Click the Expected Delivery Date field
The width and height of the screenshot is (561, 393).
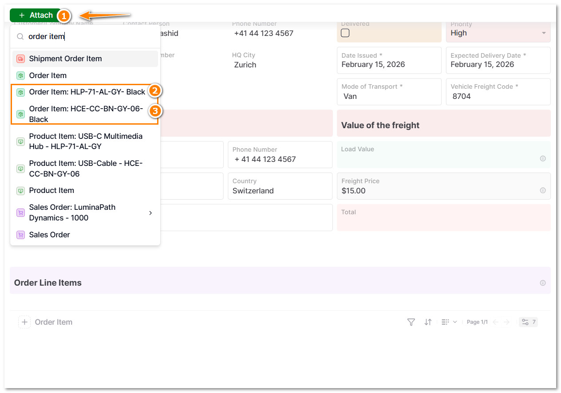pos(498,60)
